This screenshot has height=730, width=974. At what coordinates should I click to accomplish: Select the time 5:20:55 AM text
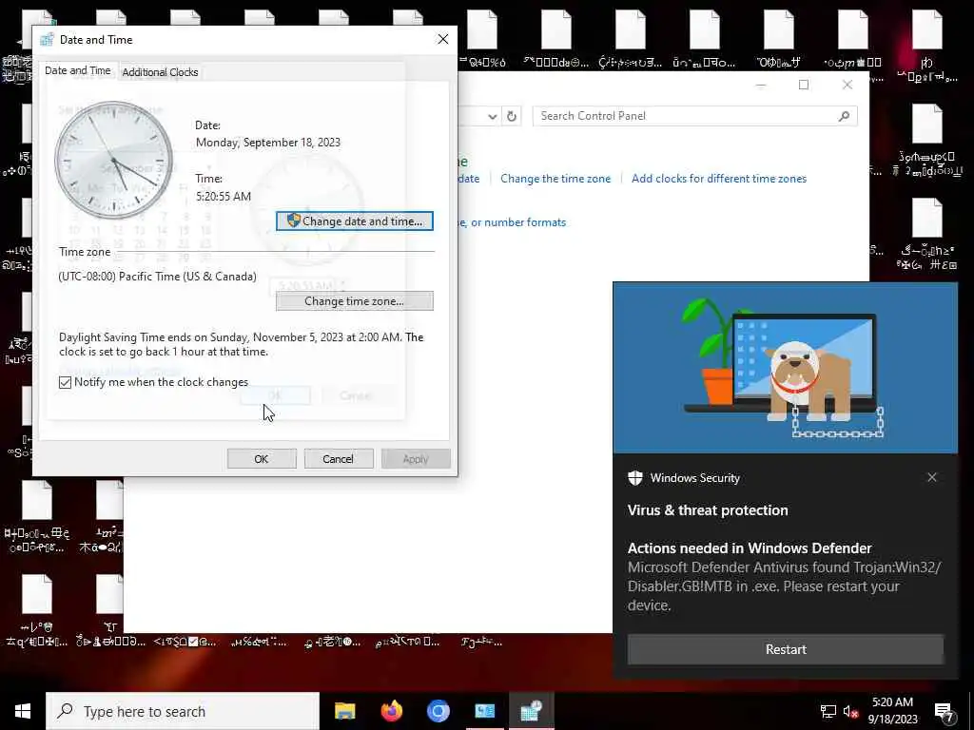(224, 196)
